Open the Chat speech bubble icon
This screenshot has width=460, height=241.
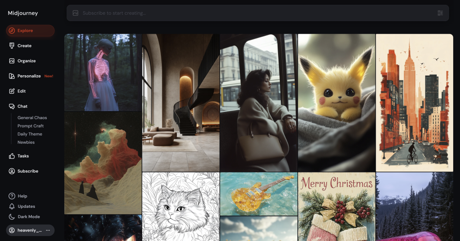point(12,107)
